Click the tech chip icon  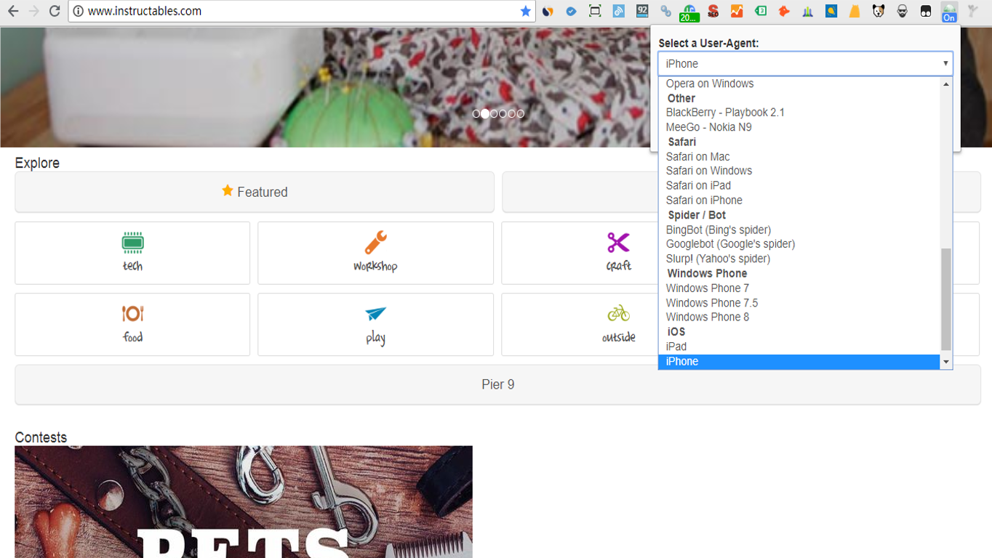132,243
